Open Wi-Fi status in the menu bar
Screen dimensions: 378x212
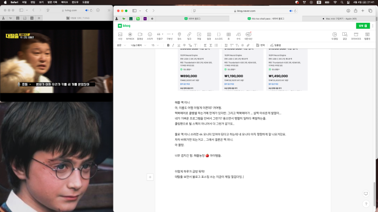coord(335,2)
